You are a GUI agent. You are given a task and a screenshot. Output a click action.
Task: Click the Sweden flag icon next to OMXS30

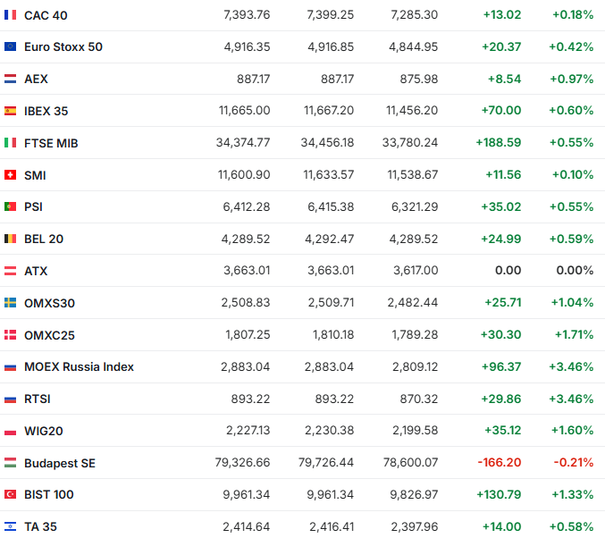click(10, 303)
